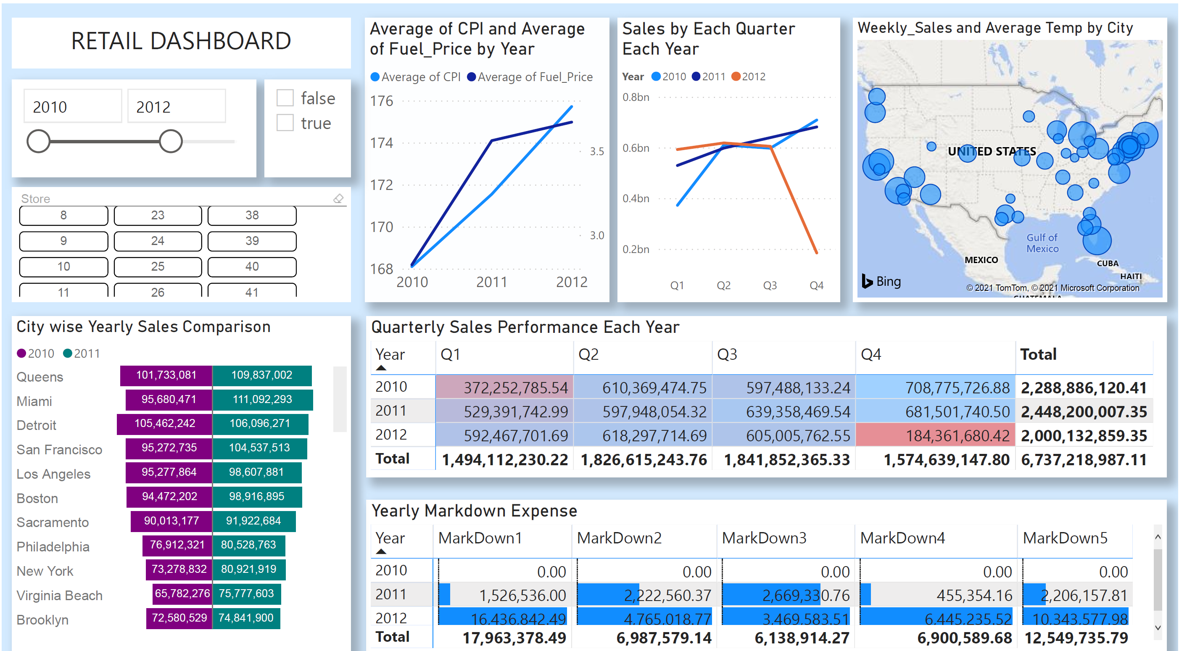The image size is (1187, 651).
Task: Click the Bing logo on map
Action: [881, 281]
